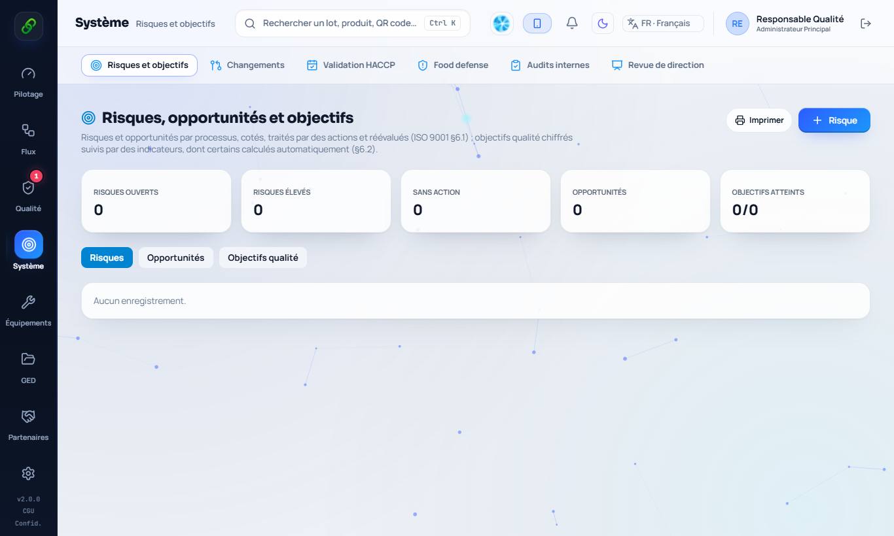Click the logout arrow icon

pyautogui.click(x=866, y=24)
